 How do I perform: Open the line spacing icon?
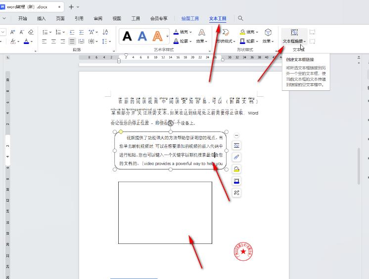(x=104, y=41)
